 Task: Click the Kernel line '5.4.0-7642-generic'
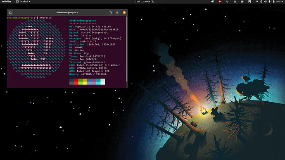click(x=88, y=33)
